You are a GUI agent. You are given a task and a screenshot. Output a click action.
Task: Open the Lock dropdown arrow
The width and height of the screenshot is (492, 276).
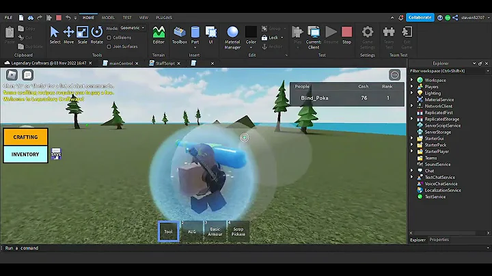click(x=282, y=38)
